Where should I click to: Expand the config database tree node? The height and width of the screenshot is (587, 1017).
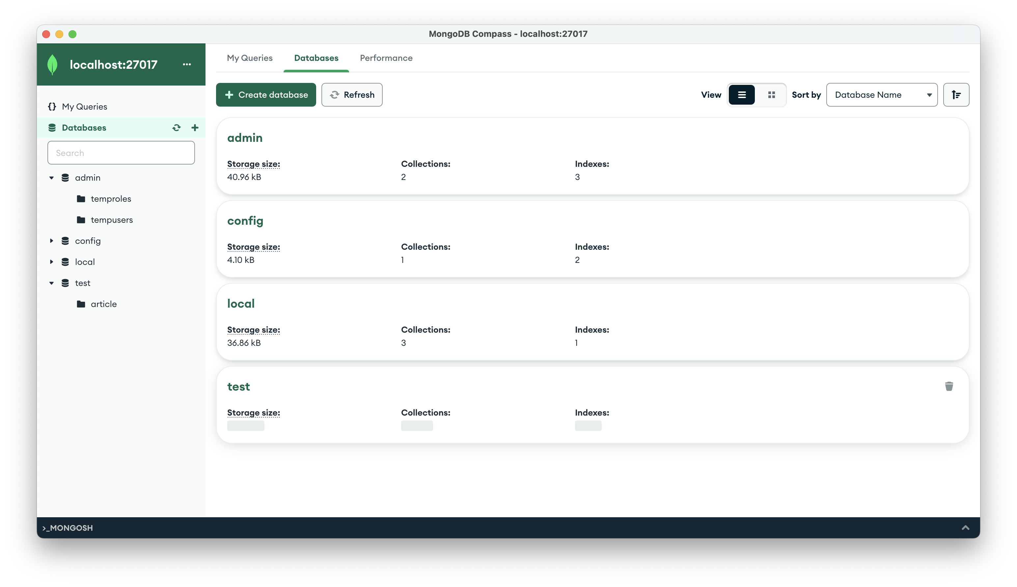point(52,241)
